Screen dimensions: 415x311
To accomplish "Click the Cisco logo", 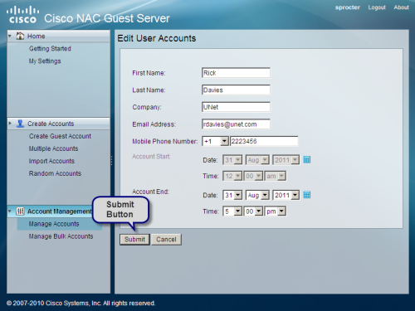I will click(x=22, y=15).
